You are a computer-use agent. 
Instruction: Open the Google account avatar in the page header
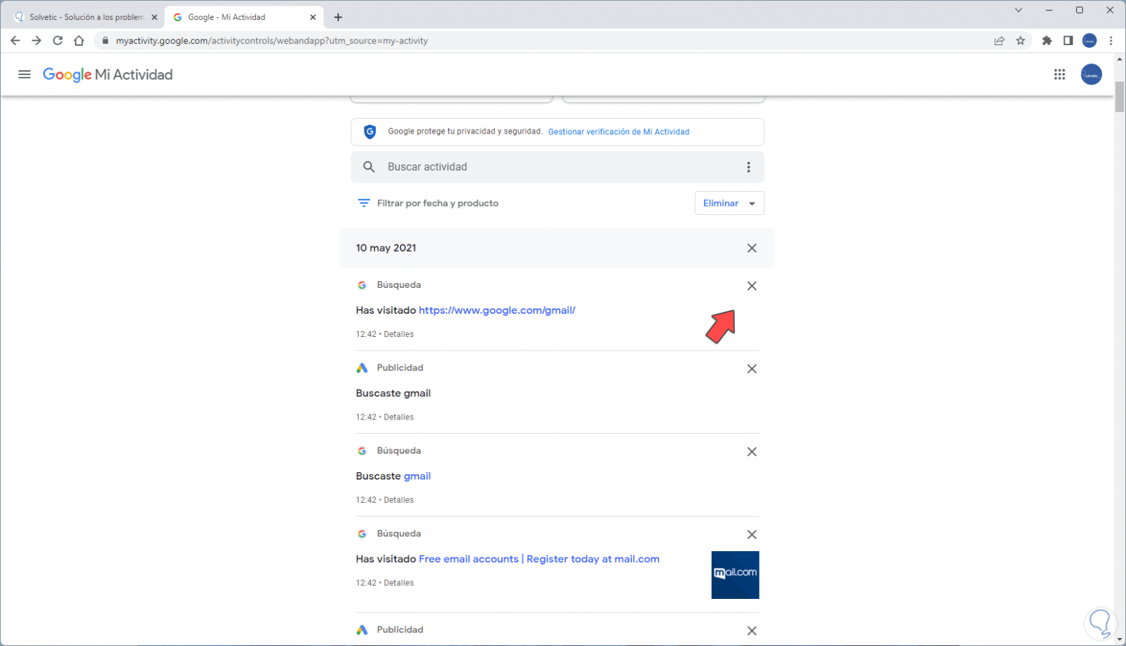pyautogui.click(x=1091, y=74)
